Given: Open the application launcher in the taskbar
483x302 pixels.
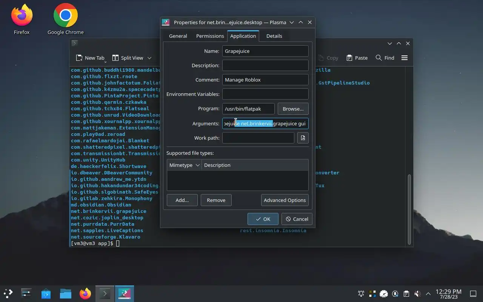Looking at the screenshot, I should pos(8,293).
